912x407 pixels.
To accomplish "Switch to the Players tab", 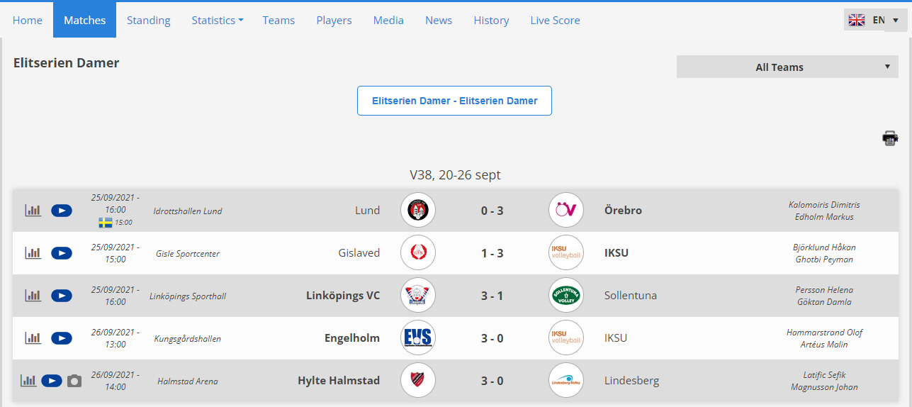I will click(x=334, y=20).
